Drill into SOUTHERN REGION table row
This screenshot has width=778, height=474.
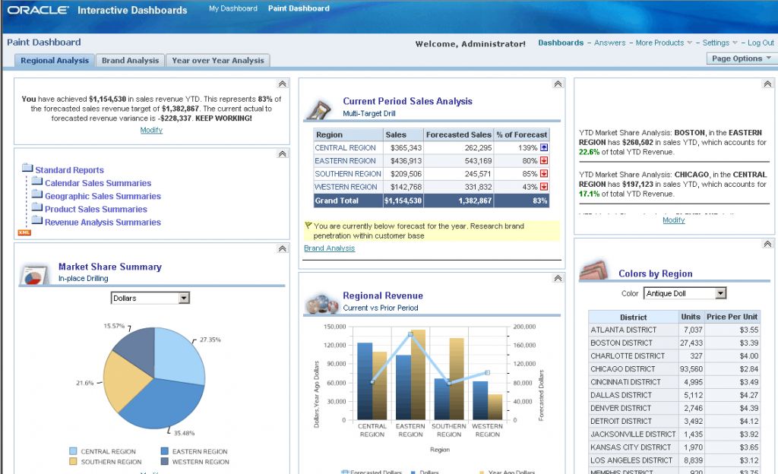click(348, 174)
